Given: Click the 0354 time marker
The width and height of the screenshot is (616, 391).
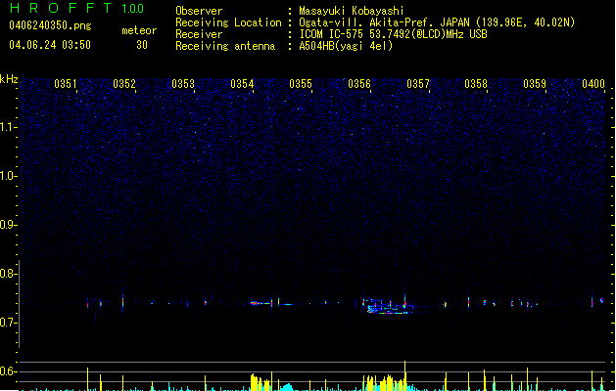Looking at the screenshot, I should tap(242, 84).
